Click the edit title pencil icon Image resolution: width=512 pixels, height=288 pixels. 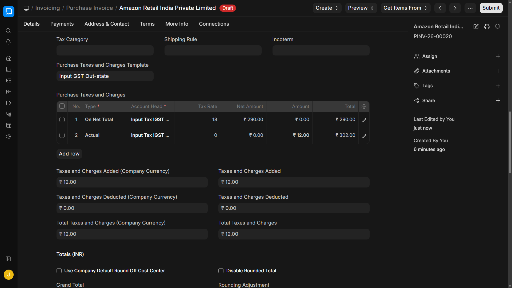(x=476, y=27)
